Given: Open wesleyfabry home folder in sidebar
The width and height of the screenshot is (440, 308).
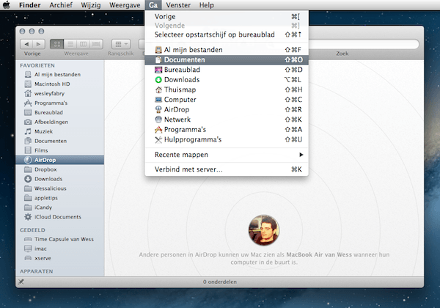Looking at the screenshot, I should (60, 93).
